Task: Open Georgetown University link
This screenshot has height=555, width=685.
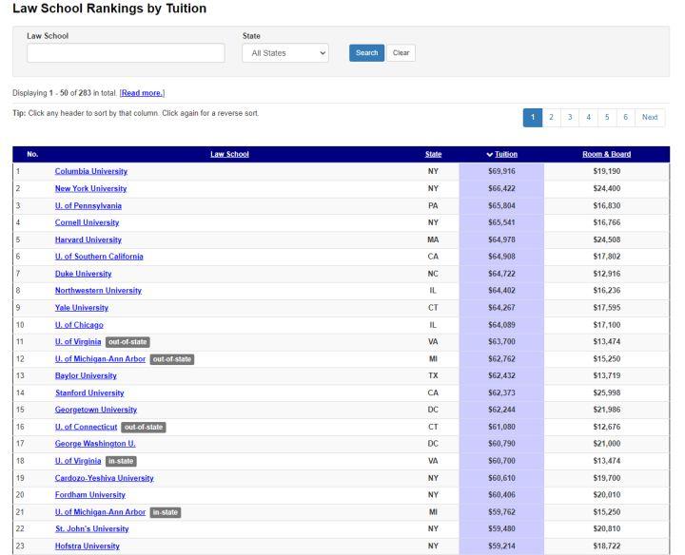Action: 95,410
